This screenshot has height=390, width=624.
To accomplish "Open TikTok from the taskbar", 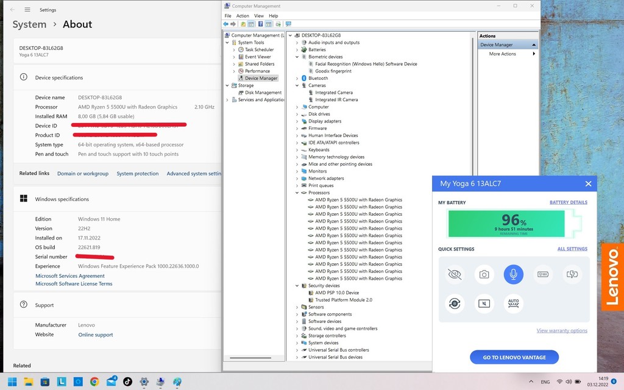I will pos(127,382).
